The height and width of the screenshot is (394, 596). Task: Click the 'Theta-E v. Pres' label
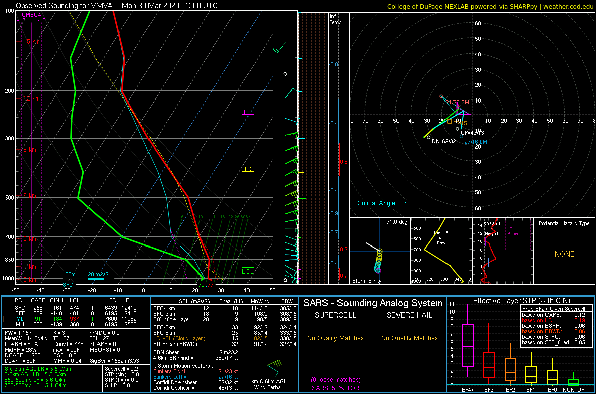tap(441, 237)
